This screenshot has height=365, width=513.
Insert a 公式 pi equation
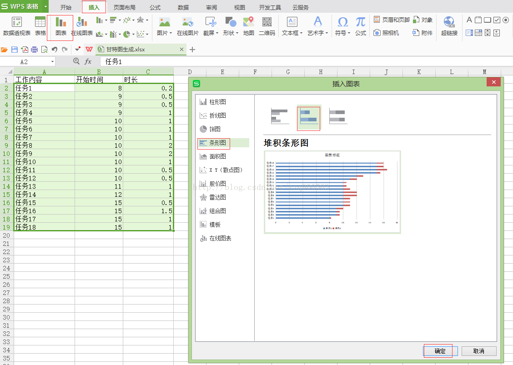click(361, 26)
